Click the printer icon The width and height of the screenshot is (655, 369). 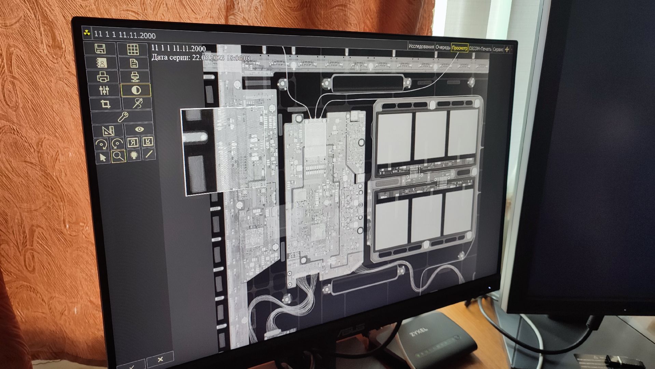103,77
